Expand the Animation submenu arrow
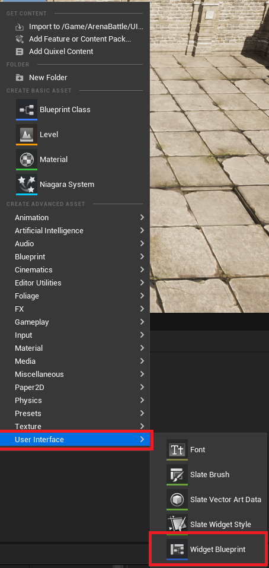The height and width of the screenshot is (568, 269). (142, 217)
